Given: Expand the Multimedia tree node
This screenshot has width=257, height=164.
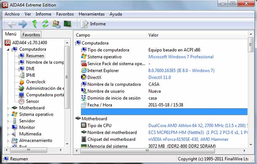Looking at the screenshot, I should pyautogui.click(x=8, y=134).
